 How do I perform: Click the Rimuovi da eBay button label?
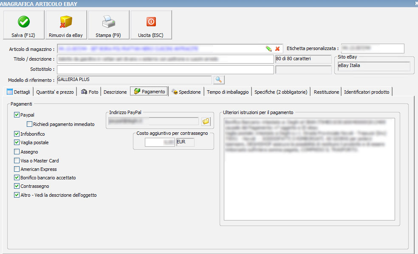(65, 35)
